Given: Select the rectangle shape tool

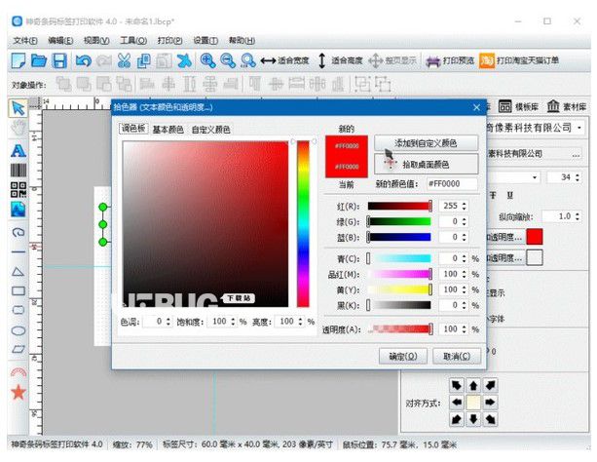Looking at the screenshot, I should (19, 291).
